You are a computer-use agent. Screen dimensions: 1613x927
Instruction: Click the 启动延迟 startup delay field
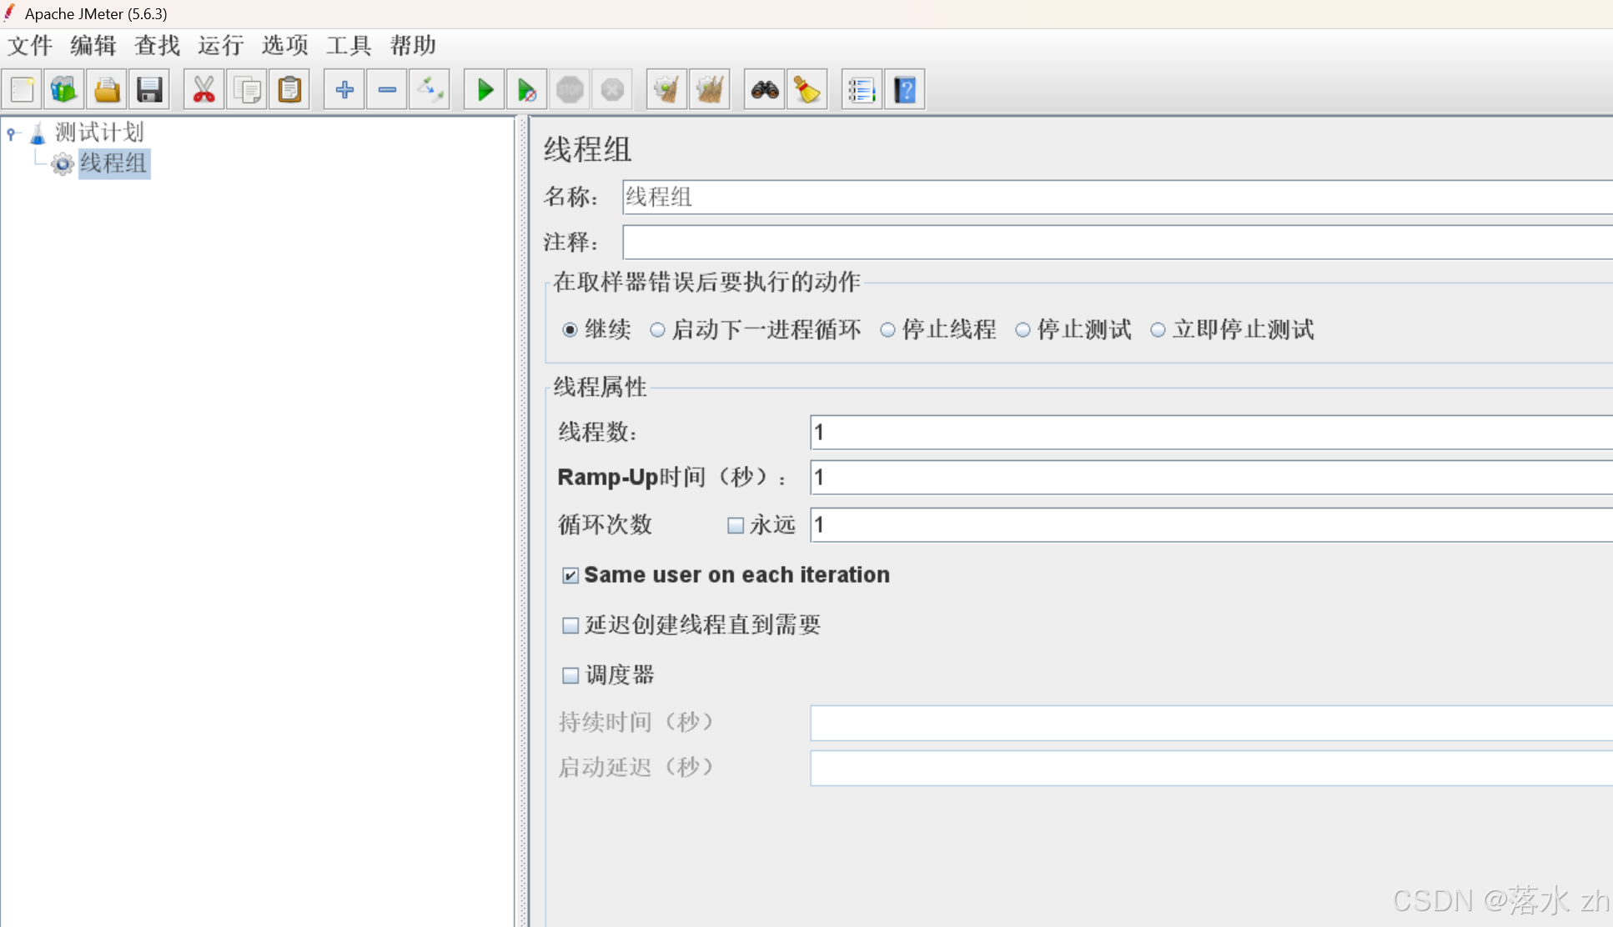[1211, 768]
